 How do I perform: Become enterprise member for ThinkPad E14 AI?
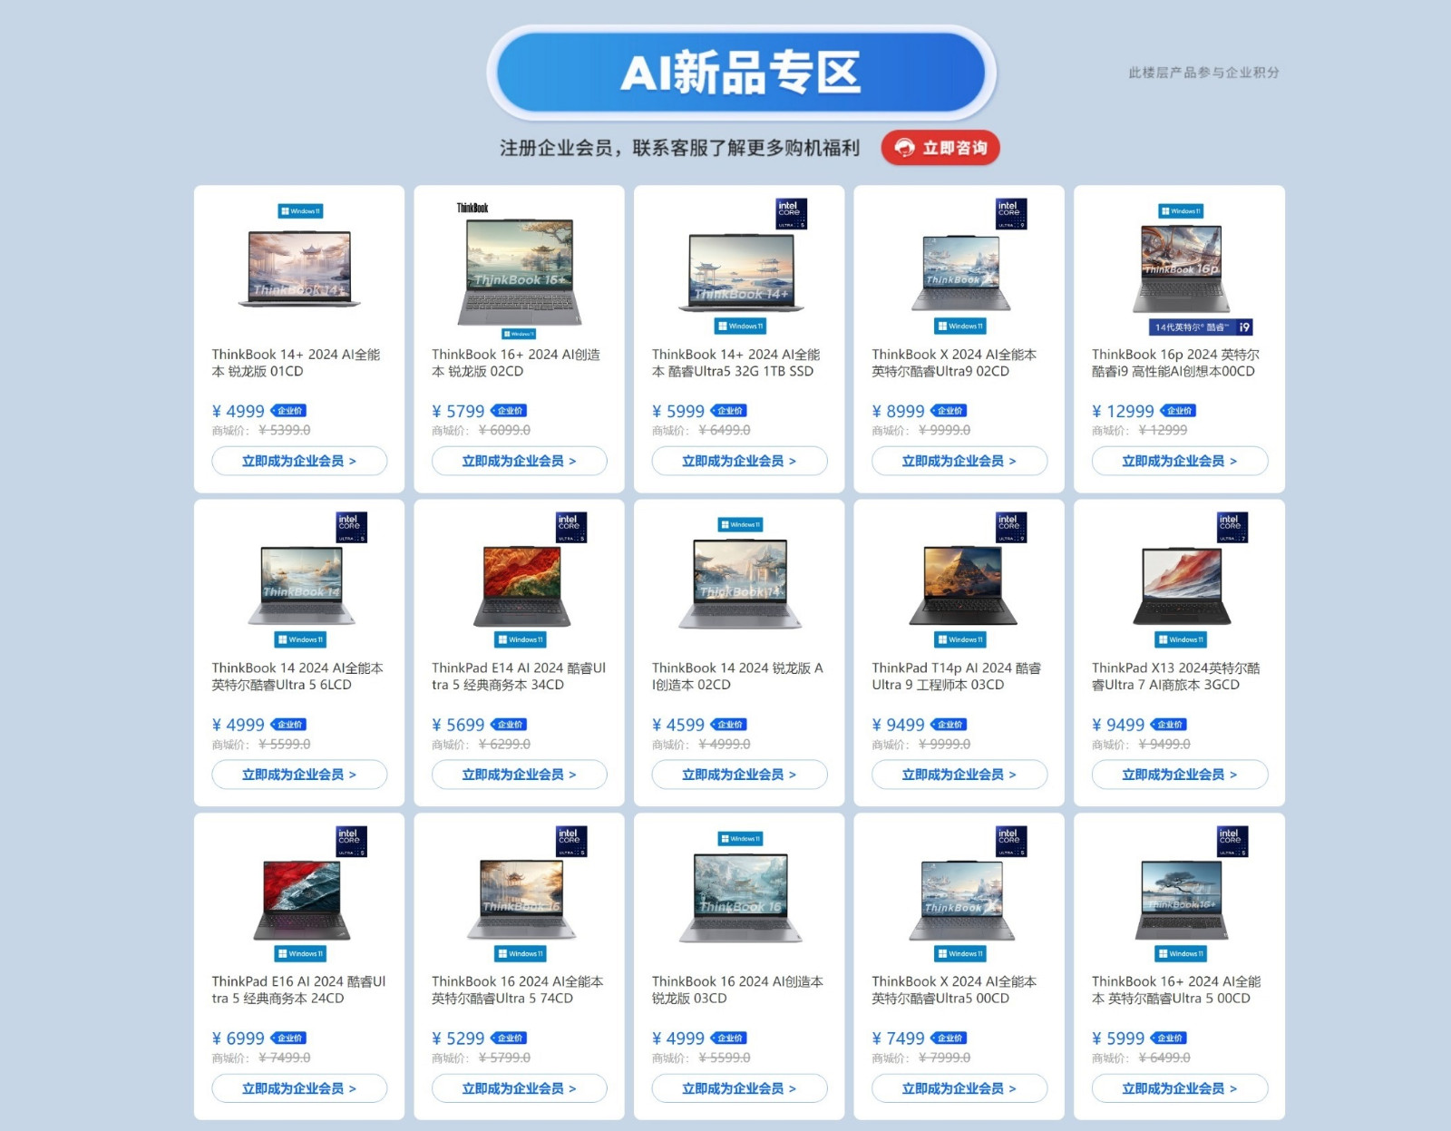520,775
